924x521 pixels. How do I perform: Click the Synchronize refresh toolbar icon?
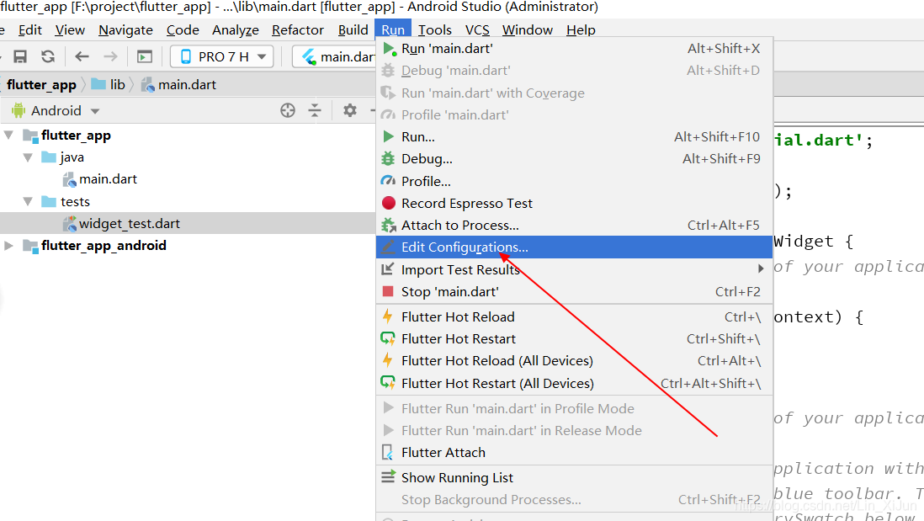click(48, 56)
